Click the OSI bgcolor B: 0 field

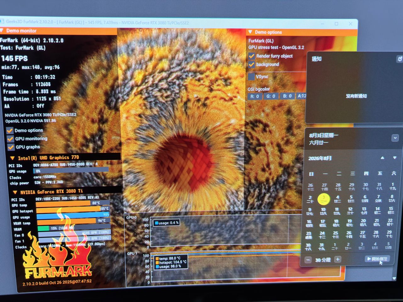287,96
